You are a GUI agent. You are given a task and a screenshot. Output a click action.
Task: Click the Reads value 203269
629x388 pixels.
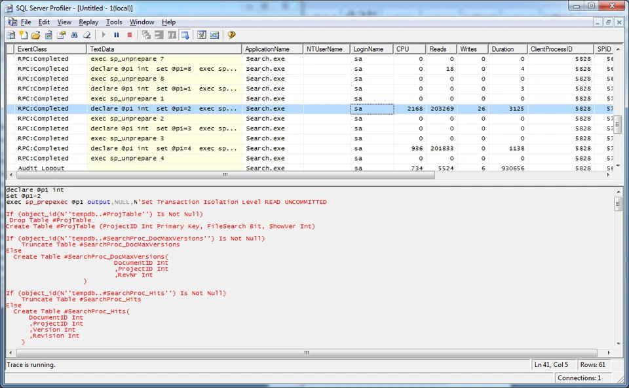pyautogui.click(x=442, y=109)
